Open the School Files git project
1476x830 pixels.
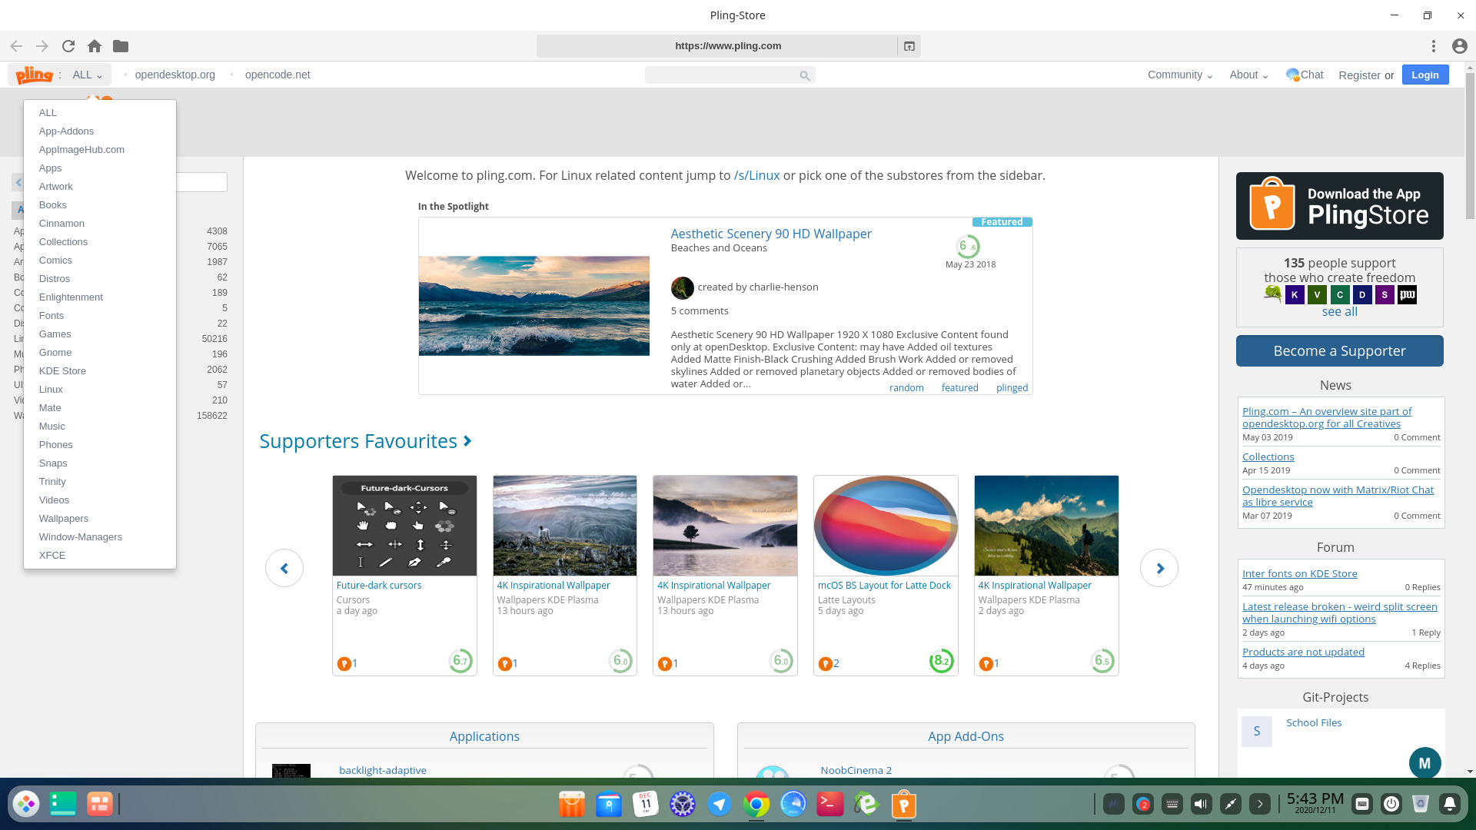click(1314, 723)
